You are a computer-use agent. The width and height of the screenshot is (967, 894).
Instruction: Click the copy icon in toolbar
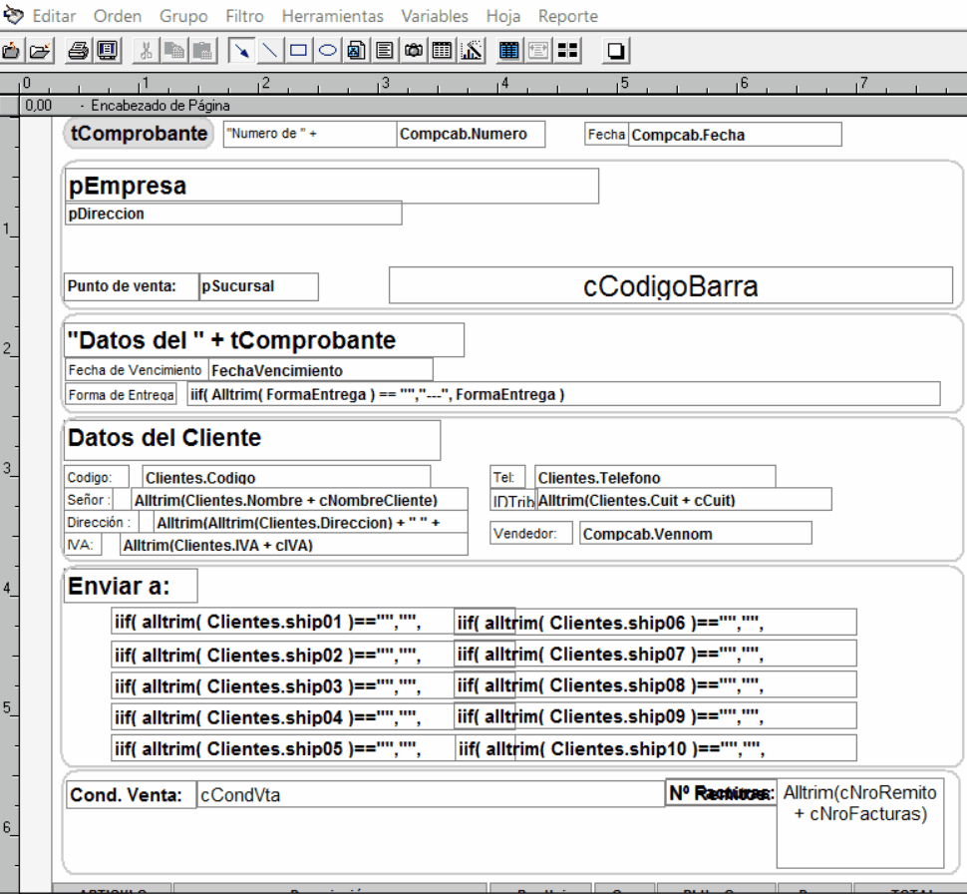point(175,51)
